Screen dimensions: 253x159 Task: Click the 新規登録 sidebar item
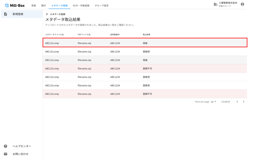[x=22, y=14]
